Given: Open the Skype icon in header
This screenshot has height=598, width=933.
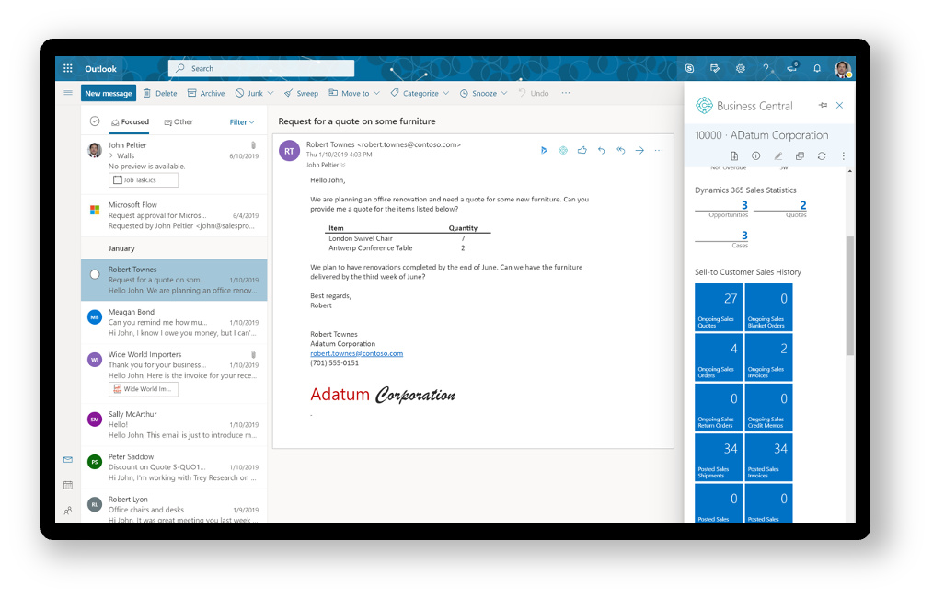Looking at the screenshot, I should coord(689,69).
